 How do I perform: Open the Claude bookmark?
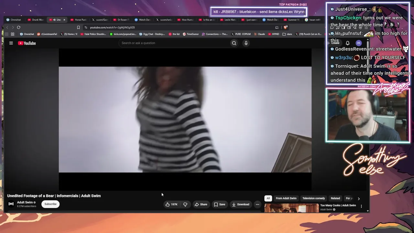[259, 34]
